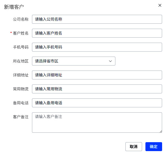Confirm with the blue 确定 button
This screenshot has height=155, width=166.
tap(153, 147)
